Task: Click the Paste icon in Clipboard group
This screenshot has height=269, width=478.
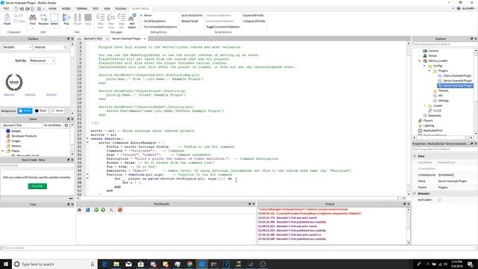Action: click(x=7, y=19)
